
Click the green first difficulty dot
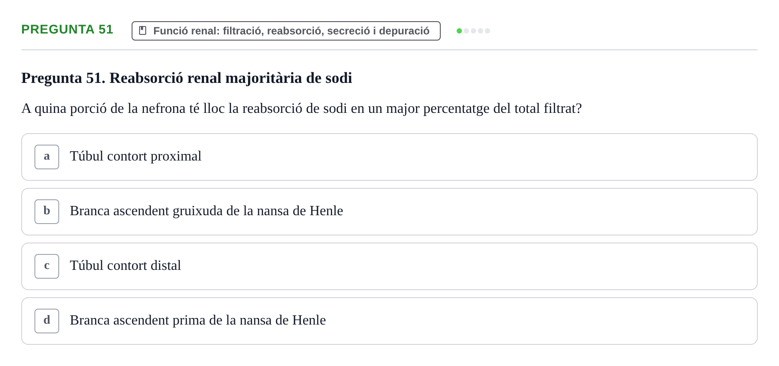pyautogui.click(x=459, y=31)
